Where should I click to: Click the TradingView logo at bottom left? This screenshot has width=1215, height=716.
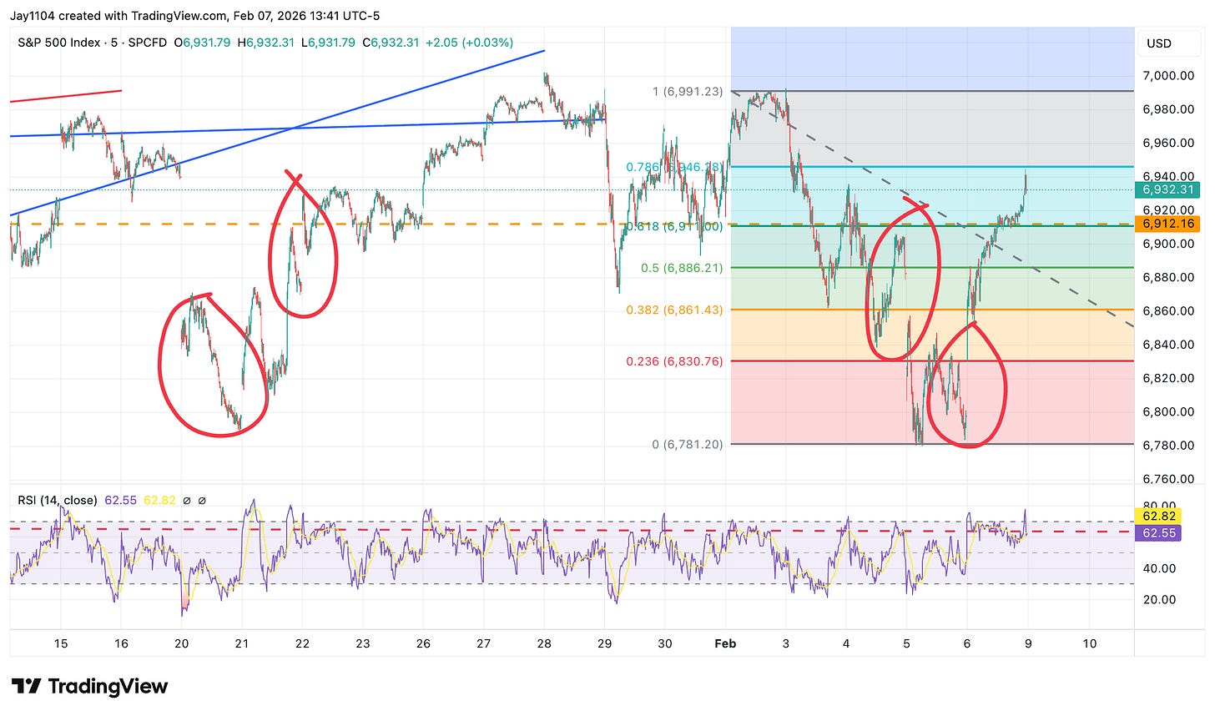point(89,687)
